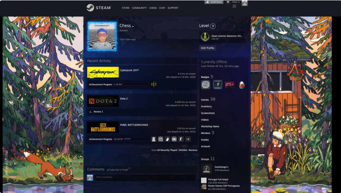Viewport: 341px width, 193px height.
Task: Click the commenter avatar beside comment box
Action: pos(90,178)
